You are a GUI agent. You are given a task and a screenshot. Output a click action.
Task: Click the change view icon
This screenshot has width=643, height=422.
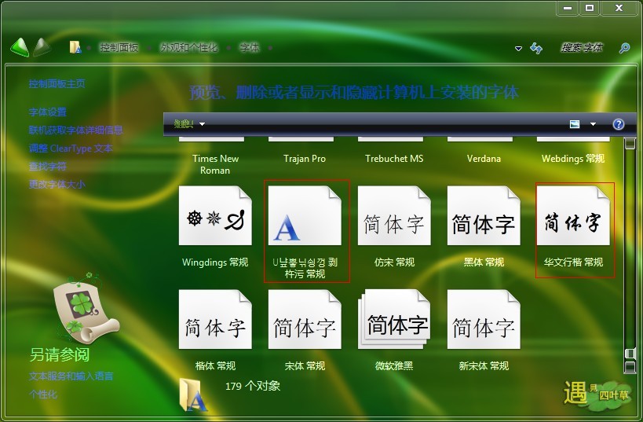point(575,124)
